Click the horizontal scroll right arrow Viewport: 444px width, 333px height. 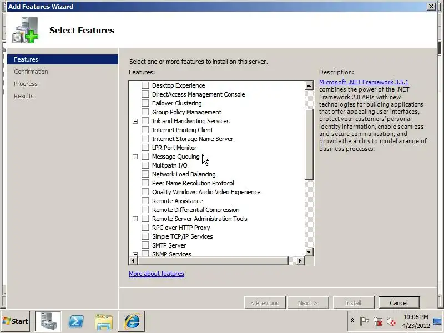tap(300, 260)
